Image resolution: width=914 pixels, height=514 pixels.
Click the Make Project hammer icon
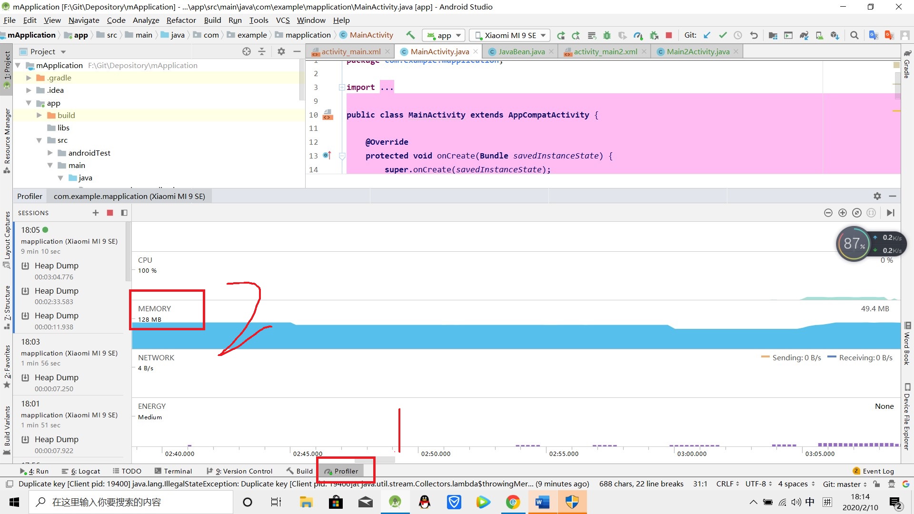(410, 35)
